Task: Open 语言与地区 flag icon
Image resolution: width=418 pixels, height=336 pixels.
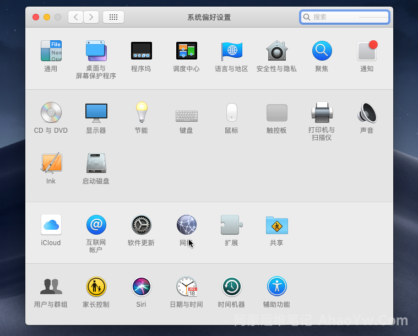Action: click(x=231, y=51)
